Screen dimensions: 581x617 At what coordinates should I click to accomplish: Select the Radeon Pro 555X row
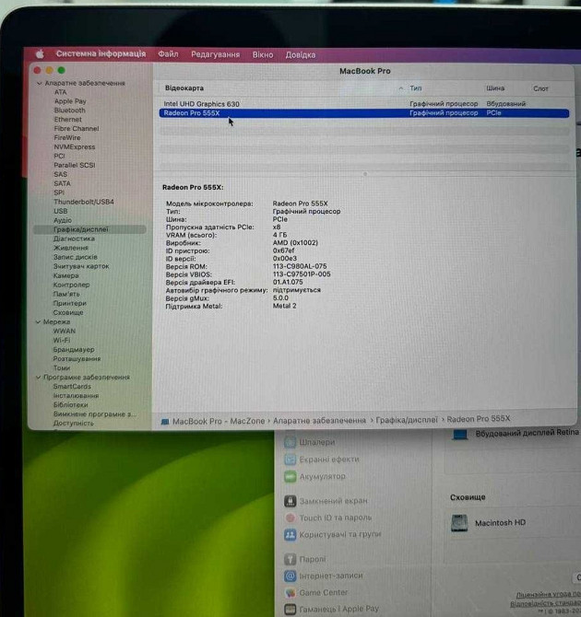[364, 113]
